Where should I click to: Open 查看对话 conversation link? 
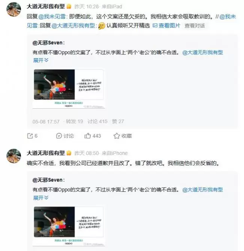coord(195,26)
